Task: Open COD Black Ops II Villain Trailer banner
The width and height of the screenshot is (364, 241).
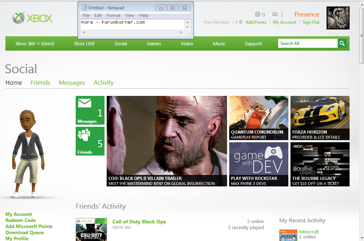Action: 167,141
